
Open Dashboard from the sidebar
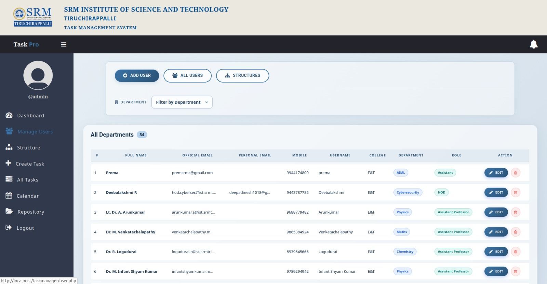30,115
